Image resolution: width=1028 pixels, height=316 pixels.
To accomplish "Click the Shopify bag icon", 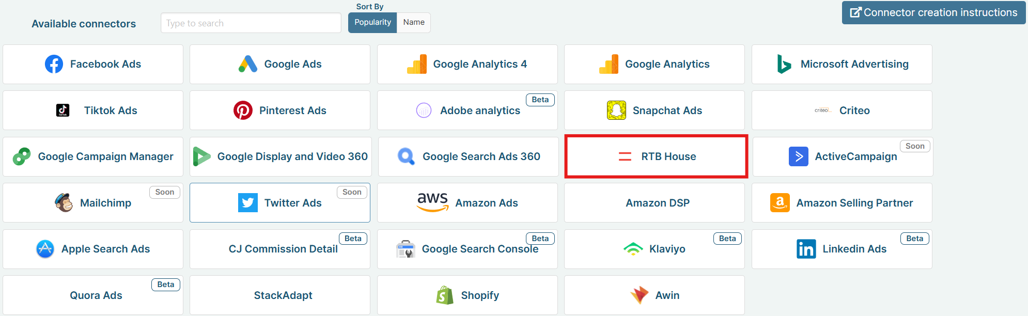I will point(445,295).
